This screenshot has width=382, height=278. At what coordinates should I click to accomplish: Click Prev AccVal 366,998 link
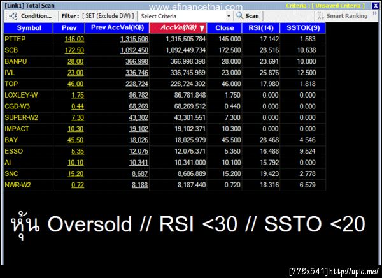pyautogui.click(x=137, y=61)
